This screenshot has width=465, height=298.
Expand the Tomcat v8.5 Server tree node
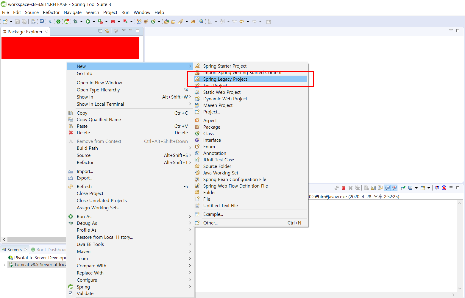[x=4, y=265]
